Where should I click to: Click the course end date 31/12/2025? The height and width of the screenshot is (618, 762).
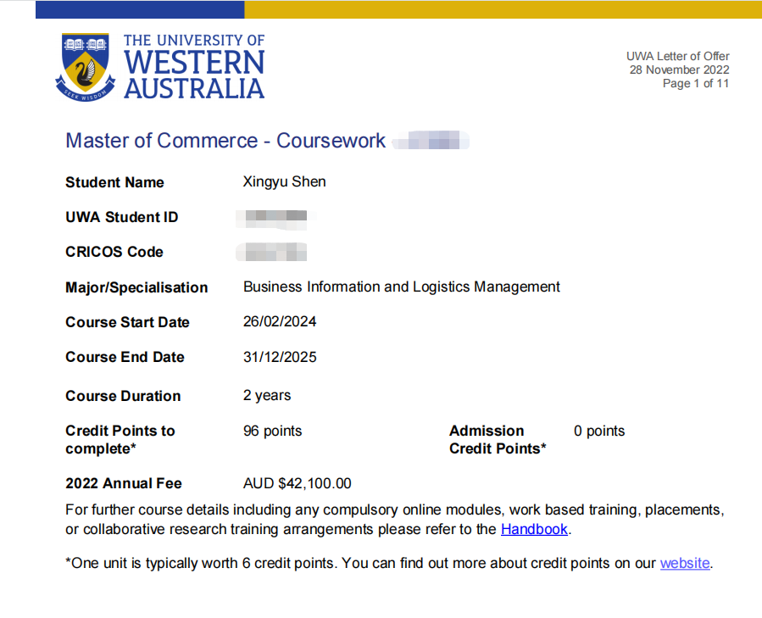click(280, 357)
